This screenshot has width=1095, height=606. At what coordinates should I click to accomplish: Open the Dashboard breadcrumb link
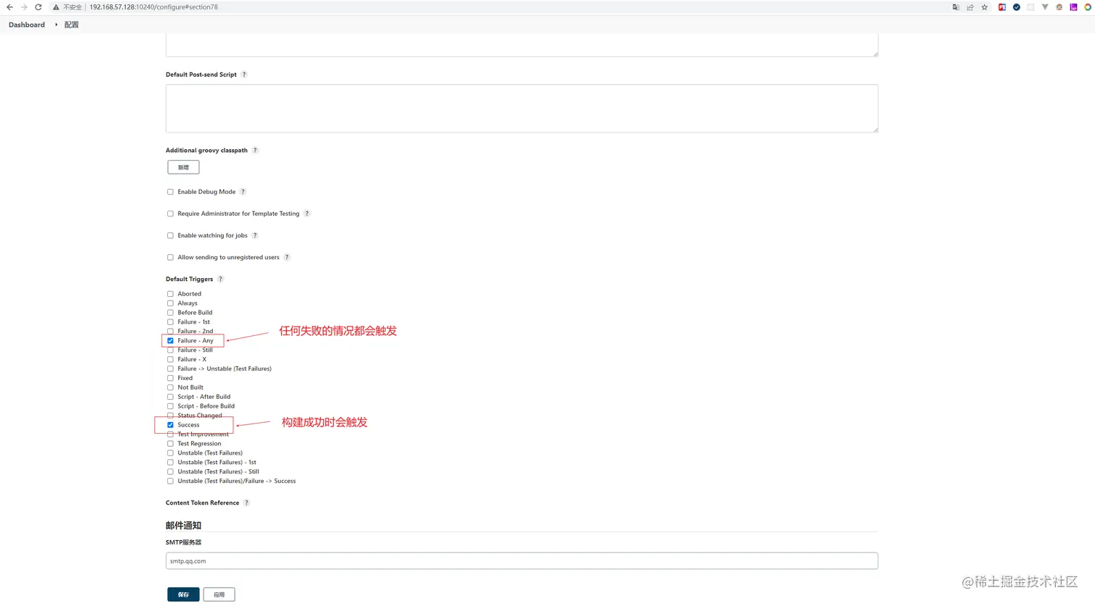coord(27,25)
